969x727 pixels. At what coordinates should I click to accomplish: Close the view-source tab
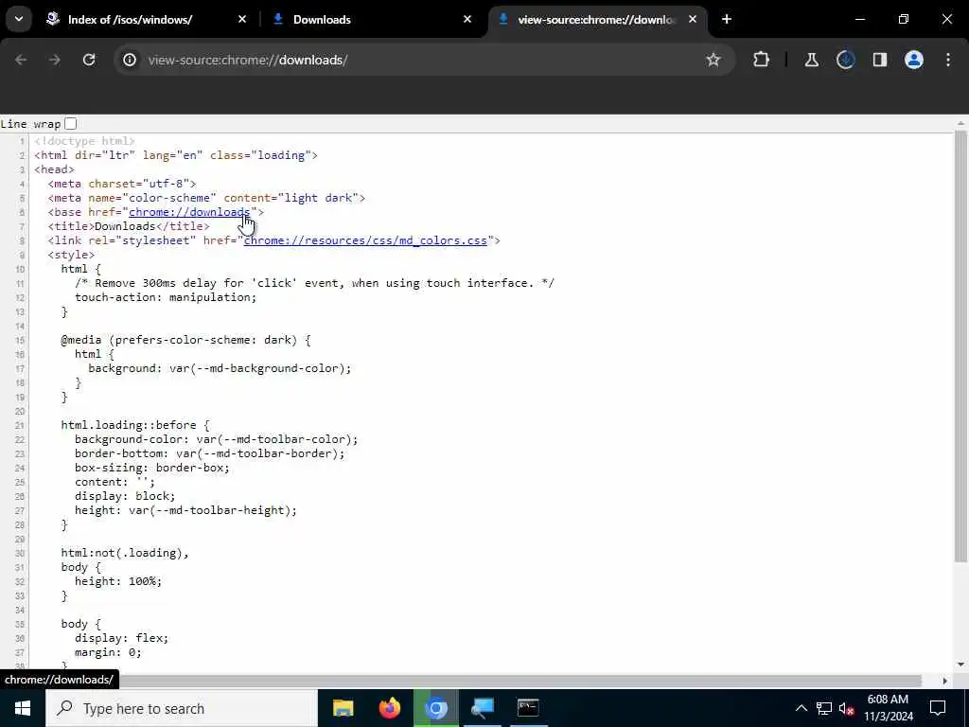(692, 19)
